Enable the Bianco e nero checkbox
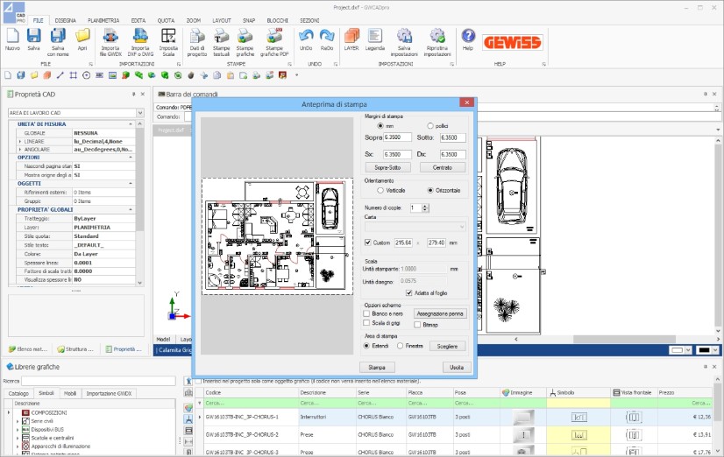 click(x=366, y=313)
